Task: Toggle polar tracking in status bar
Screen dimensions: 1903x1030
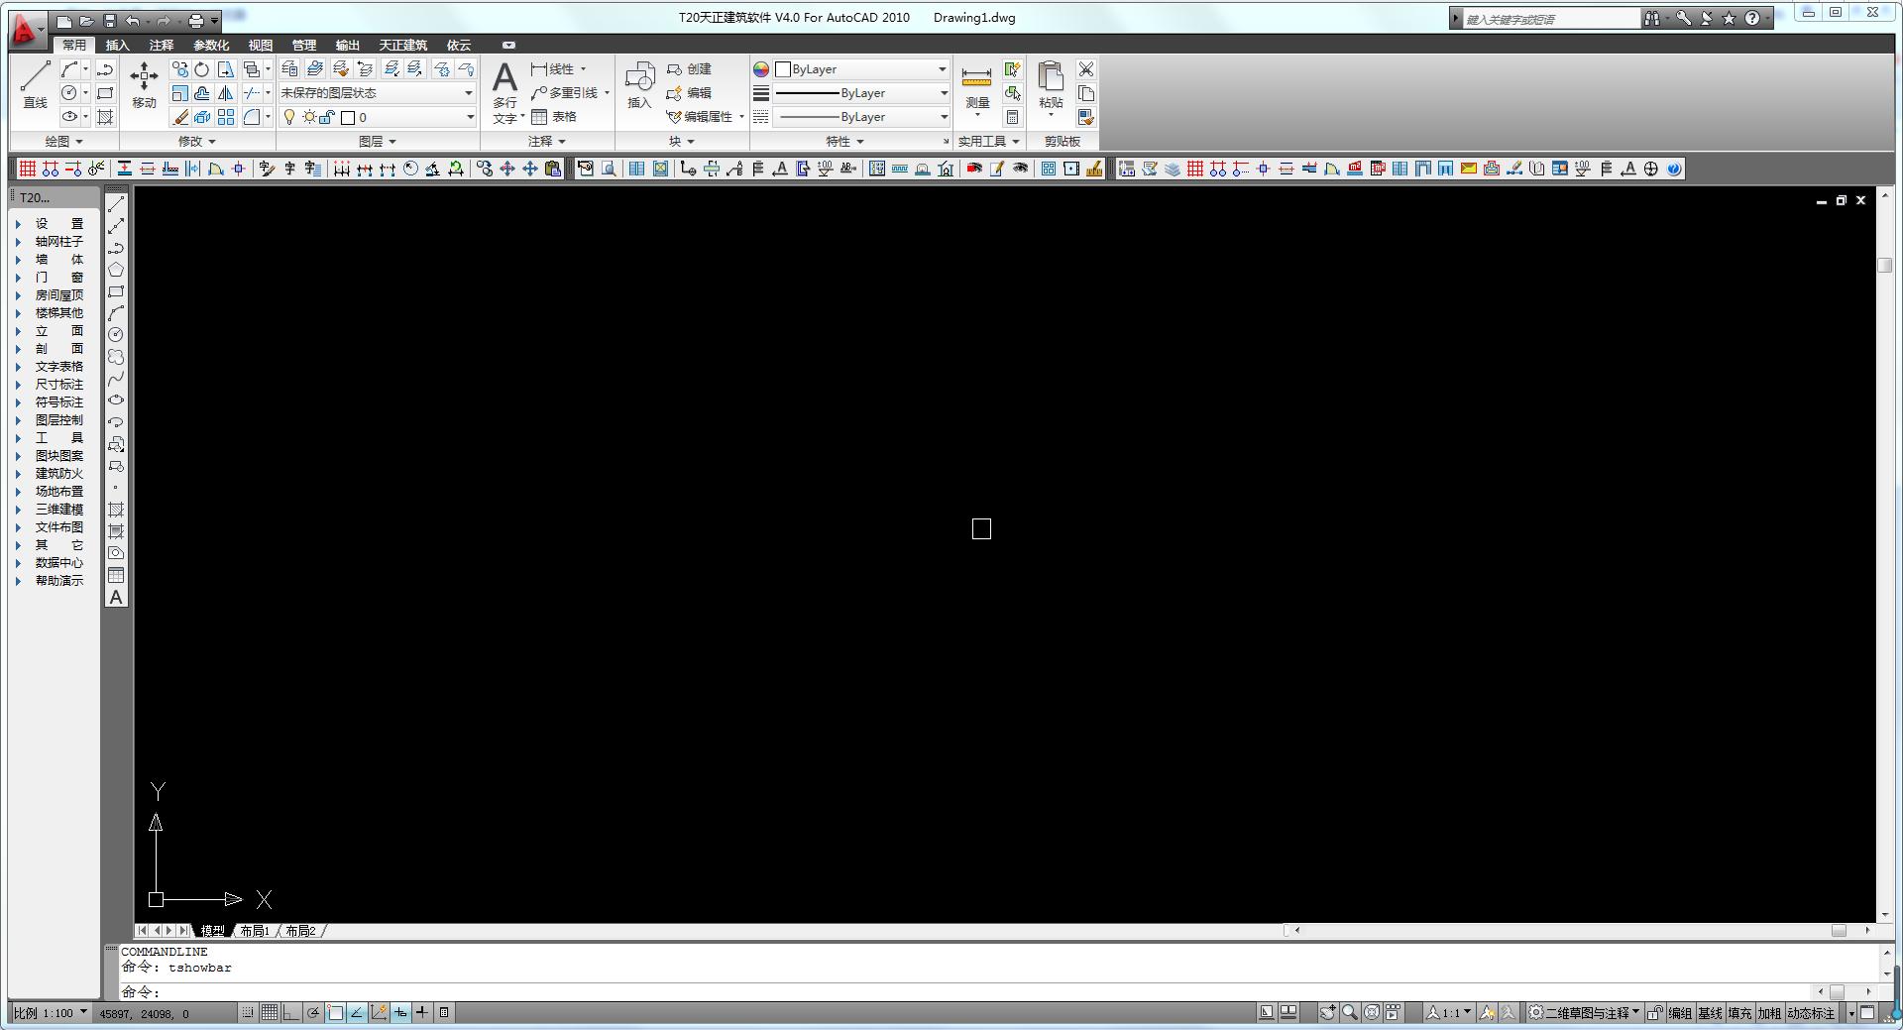Action: [313, 1012]
